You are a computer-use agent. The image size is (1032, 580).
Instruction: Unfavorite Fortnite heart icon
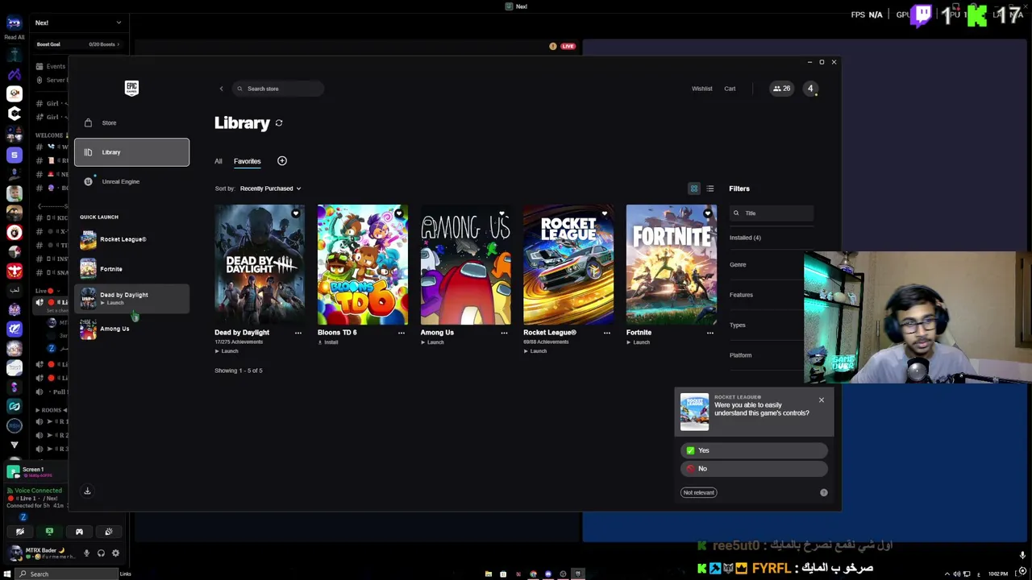click(x=708, y=213)
